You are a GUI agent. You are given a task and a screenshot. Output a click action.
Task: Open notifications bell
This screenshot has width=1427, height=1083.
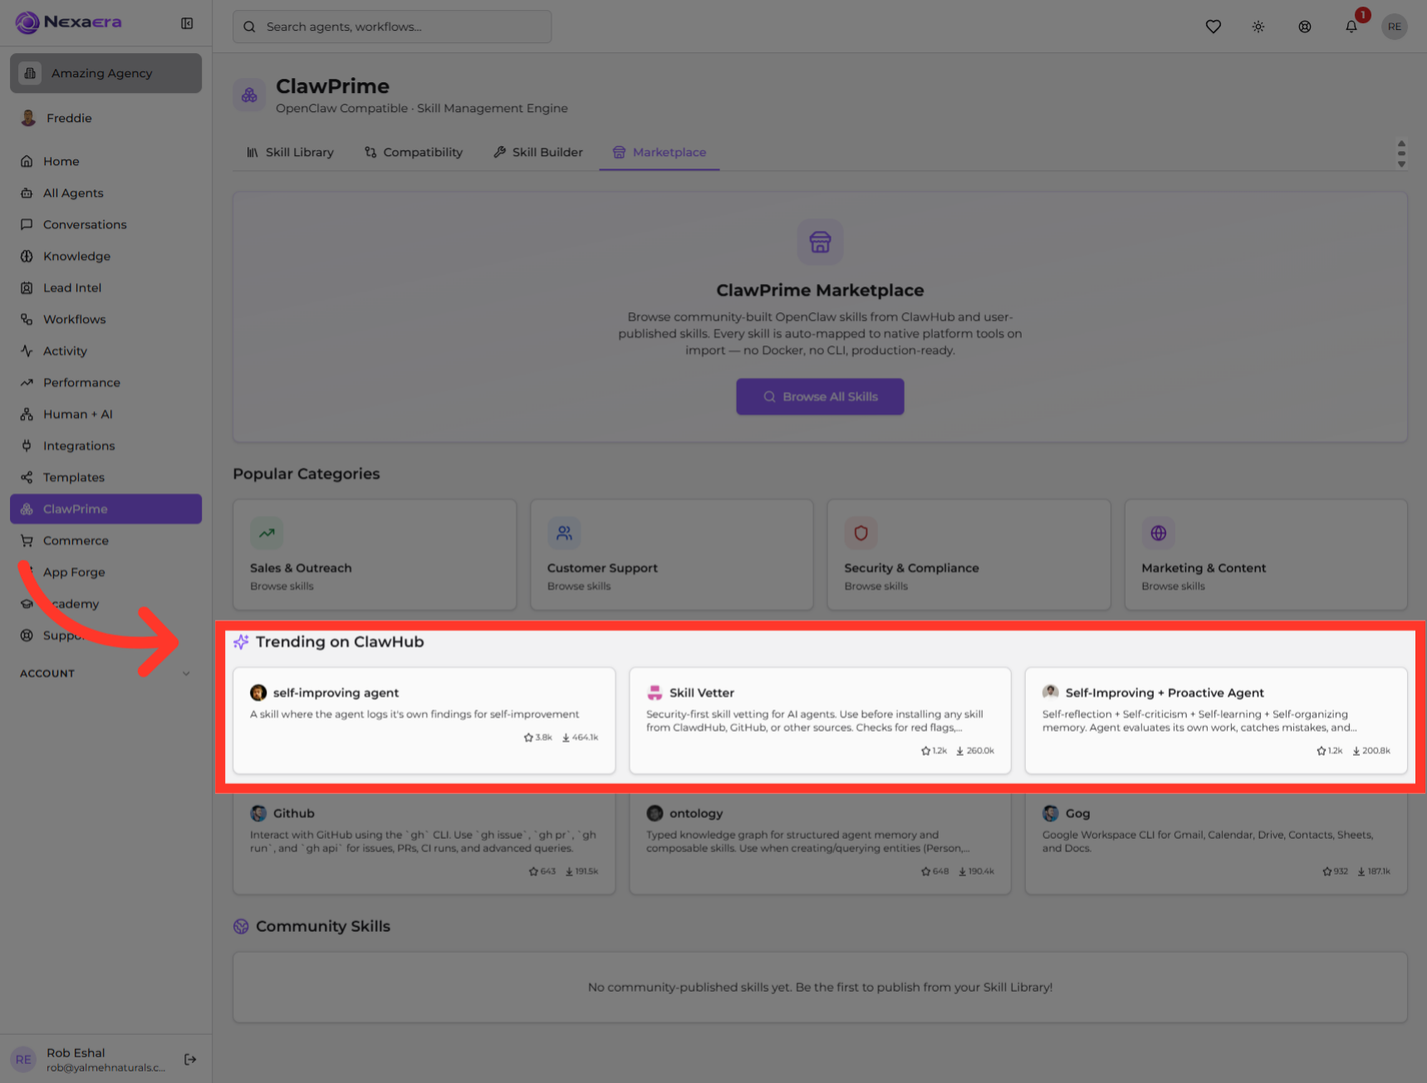[x=1351, y=27]
